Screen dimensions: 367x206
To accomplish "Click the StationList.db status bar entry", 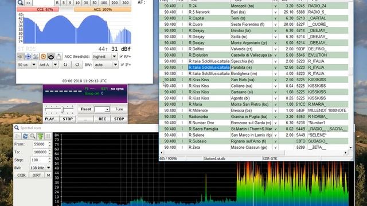I will pos(214,159).
